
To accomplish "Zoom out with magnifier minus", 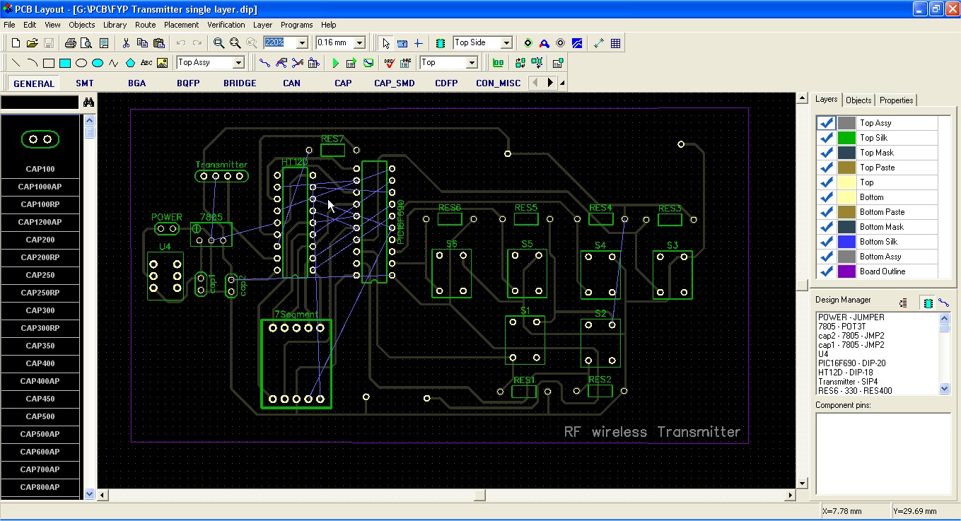I will coord(235,43).
